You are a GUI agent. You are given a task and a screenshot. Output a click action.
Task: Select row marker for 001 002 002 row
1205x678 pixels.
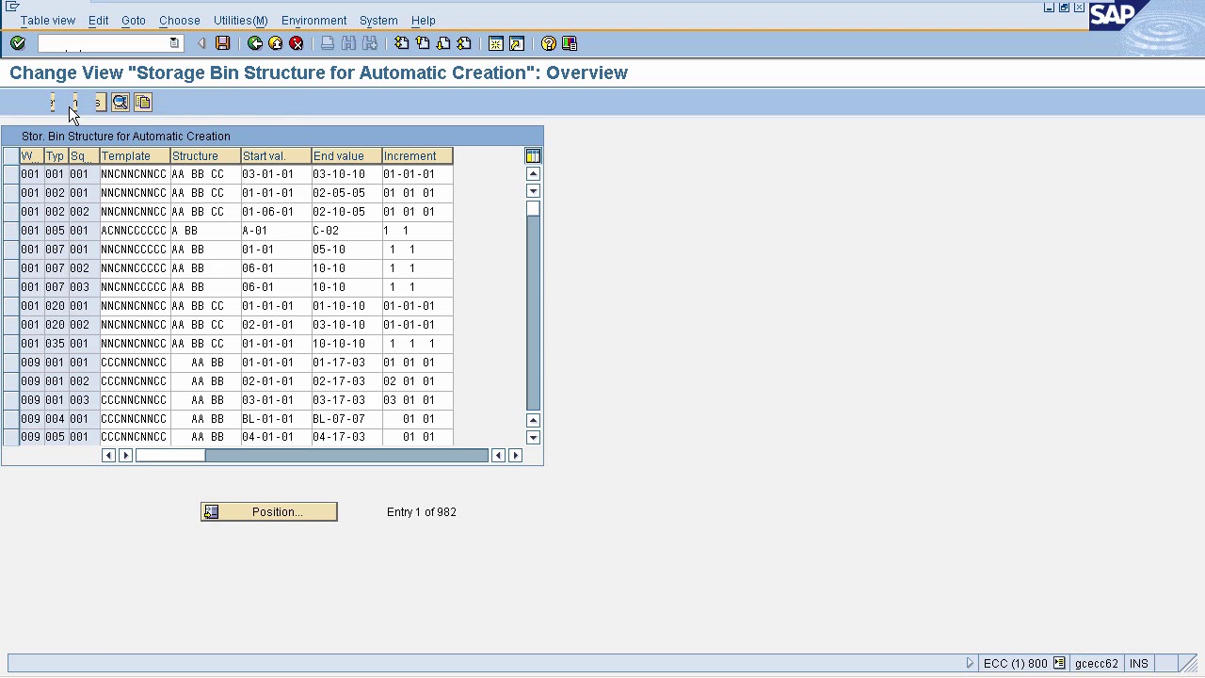click(10, 212)
